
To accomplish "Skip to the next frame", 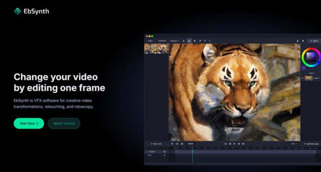I will tap(239, 144).
